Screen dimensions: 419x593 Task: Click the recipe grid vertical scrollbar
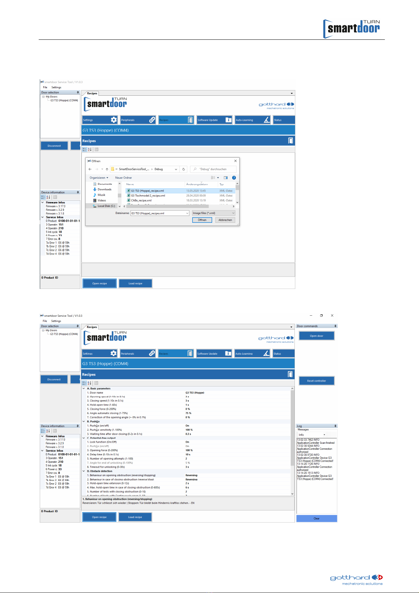pos(292,441)
